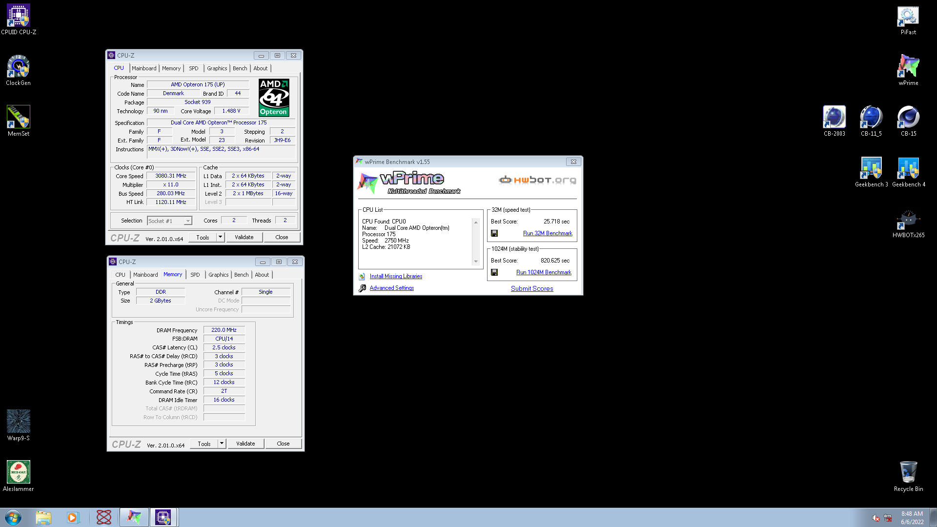This screenshot has width=937, height=527.
Task: Open the Windows Start menu
Action: pos(13,517)
